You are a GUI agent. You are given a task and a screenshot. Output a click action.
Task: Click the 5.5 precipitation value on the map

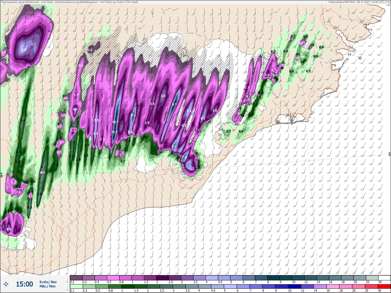[x=96, y=134]
